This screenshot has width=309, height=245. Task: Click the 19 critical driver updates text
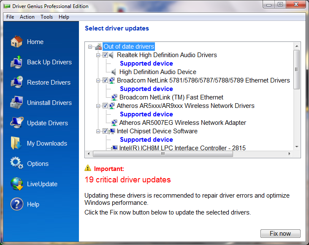click(128, 180)
